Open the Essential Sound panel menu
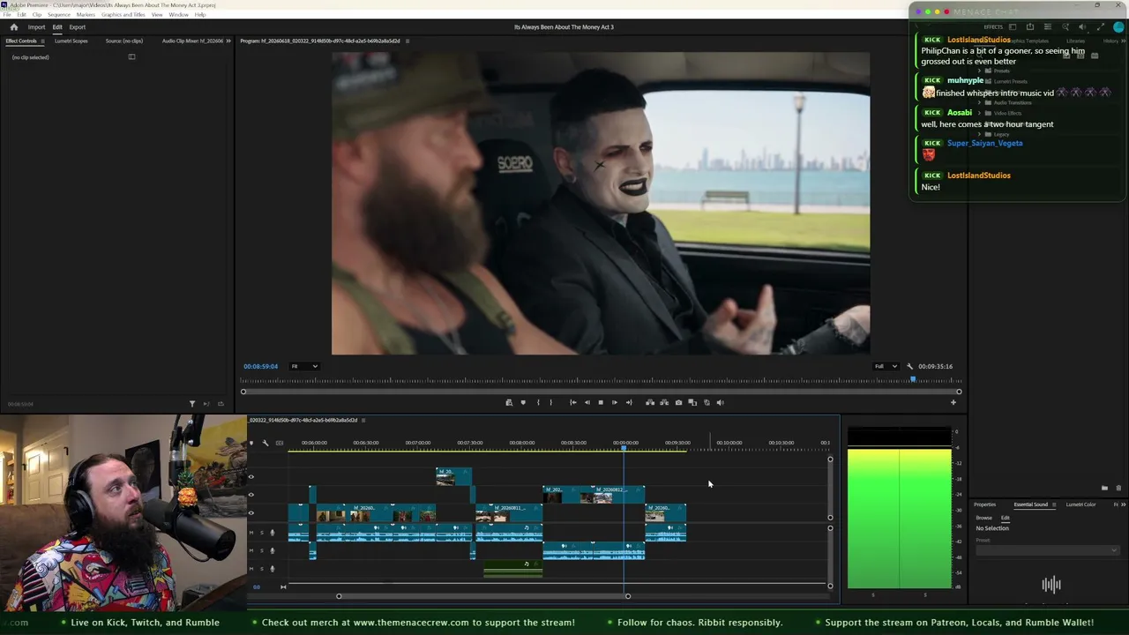Screen dimensions: 1129x635 click(x=1053, y=504)
